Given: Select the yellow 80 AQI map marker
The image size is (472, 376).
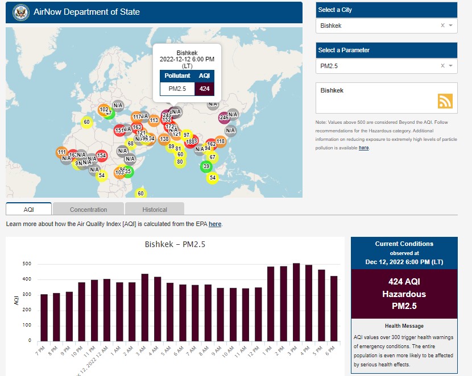Looking at the screenshot, I should (180, 162).
